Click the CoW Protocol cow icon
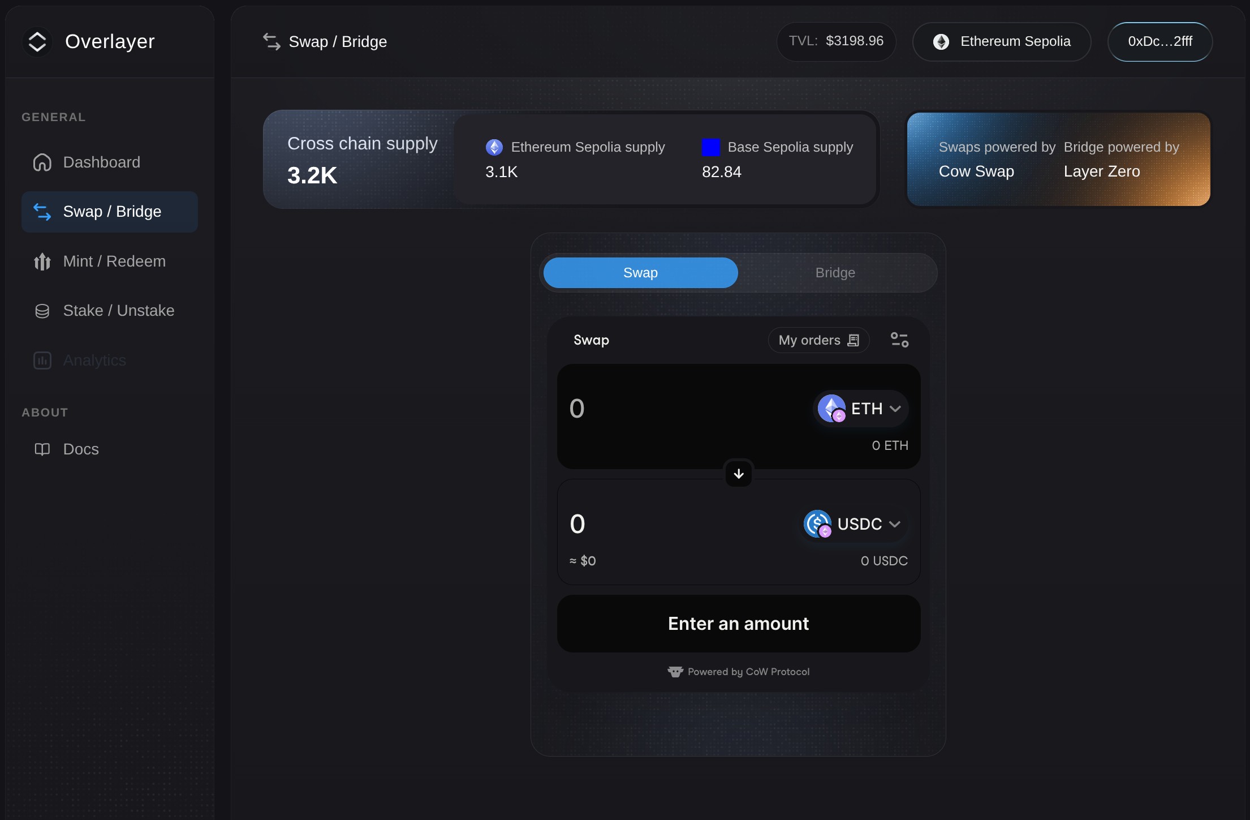 675,672
